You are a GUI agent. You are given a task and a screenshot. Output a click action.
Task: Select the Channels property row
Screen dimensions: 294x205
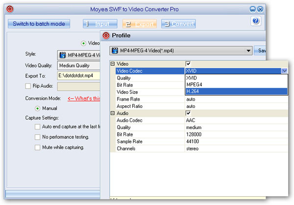[x=202, y=149]
